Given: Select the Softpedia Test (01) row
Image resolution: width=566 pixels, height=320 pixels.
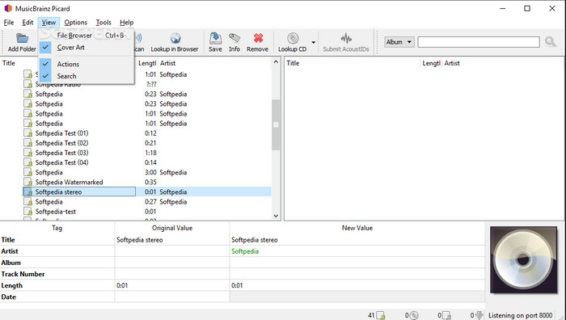Looking at the screenshot, I should [x=147, y=133].
